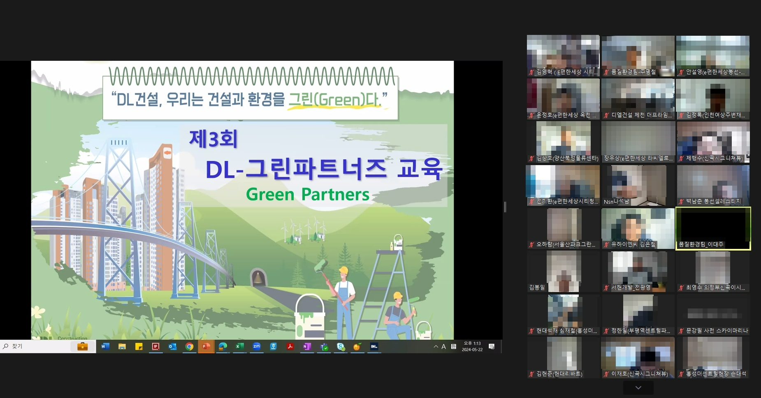Toggle the microphone icon on 안설영's tile
Image resolution: width=761 pixels, height=398 pixels.
coord(680,72)
